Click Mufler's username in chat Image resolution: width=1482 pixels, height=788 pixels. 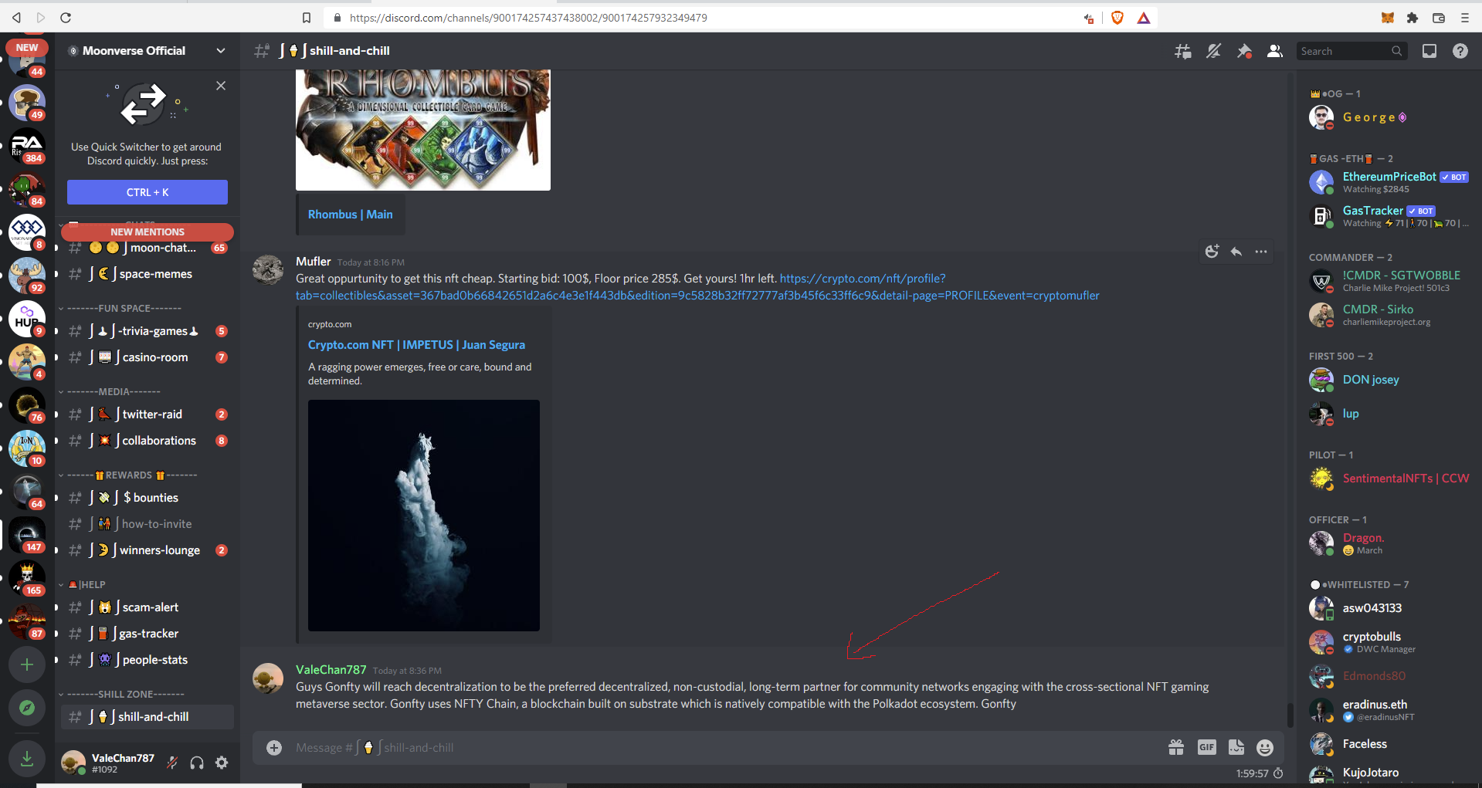[313, 262]
